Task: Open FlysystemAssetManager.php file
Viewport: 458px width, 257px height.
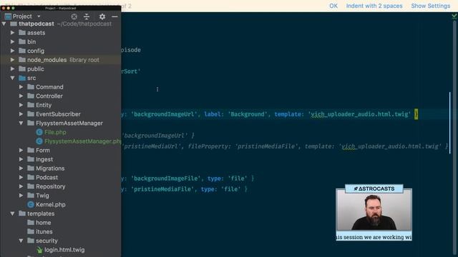Action: coord(83,141)
